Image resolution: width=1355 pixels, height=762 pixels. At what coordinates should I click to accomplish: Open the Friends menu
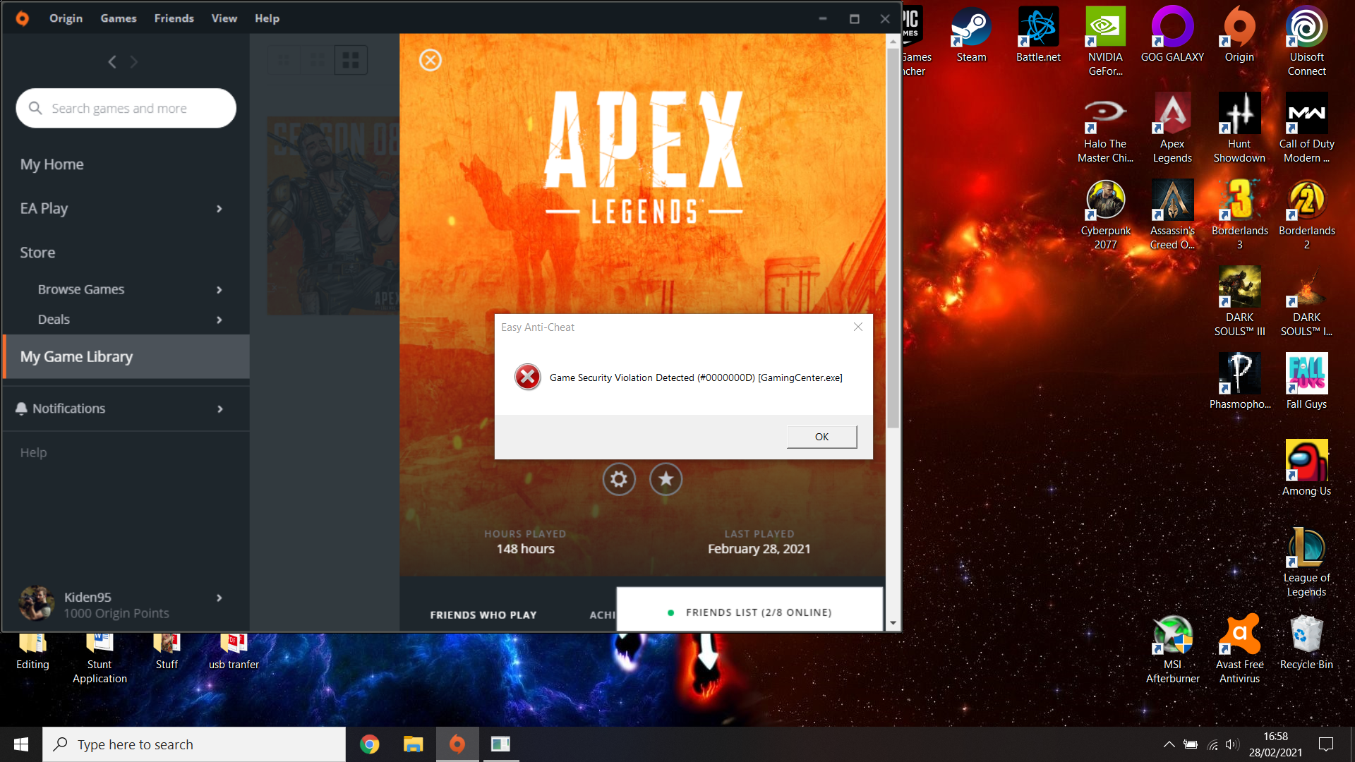[174, 18]
